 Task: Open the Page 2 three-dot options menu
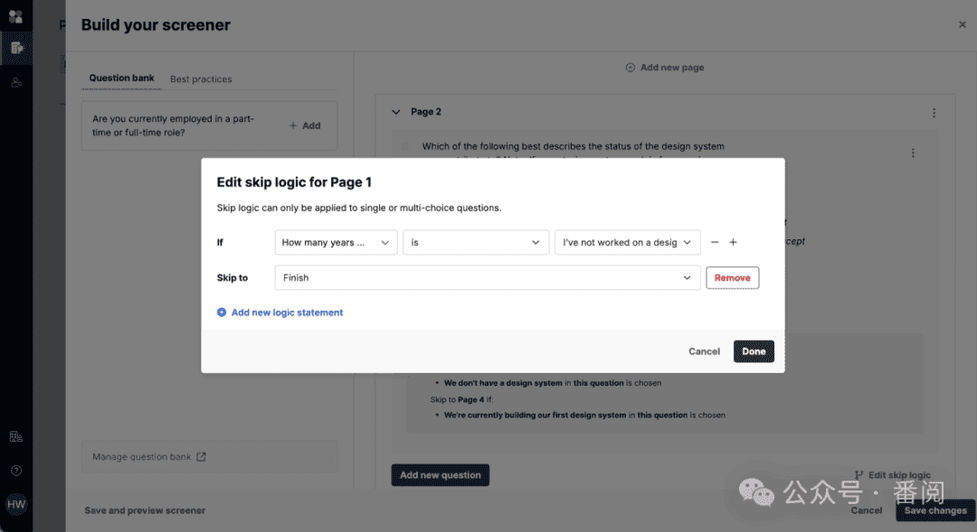pos(934,113)
